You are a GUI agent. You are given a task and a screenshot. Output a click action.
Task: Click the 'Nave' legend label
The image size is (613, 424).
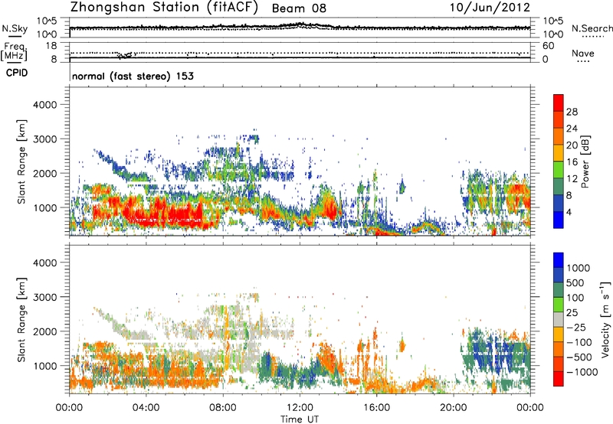click(x=583, y=54)
